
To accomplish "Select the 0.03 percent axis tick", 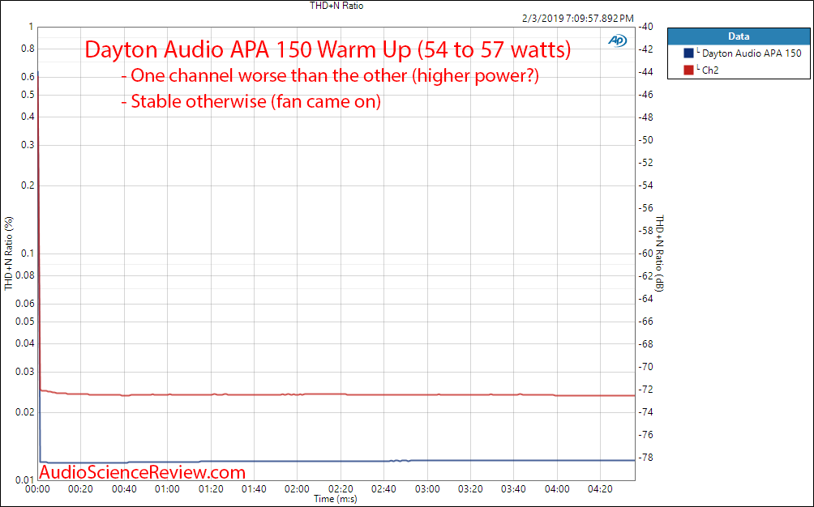I will [x=25, y=372].
